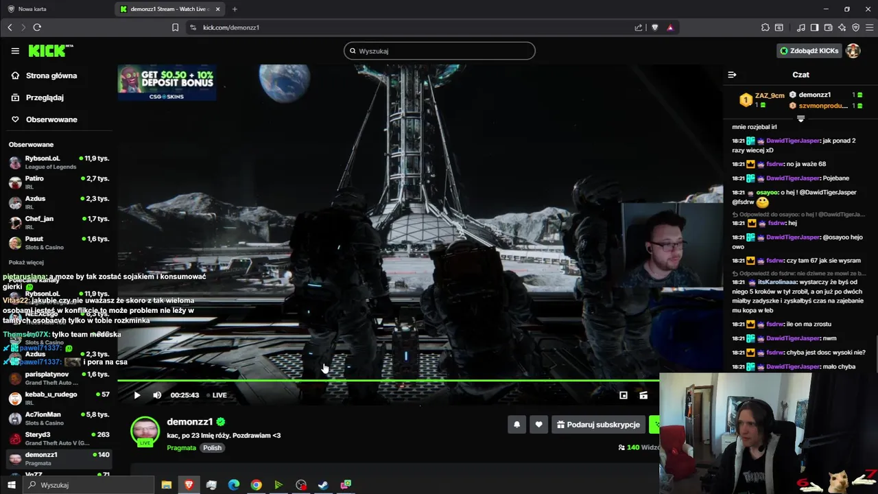Screen dimensions: 878x494
Task: Open the tab search icon in toolbar
Action: tap(779, 27)
